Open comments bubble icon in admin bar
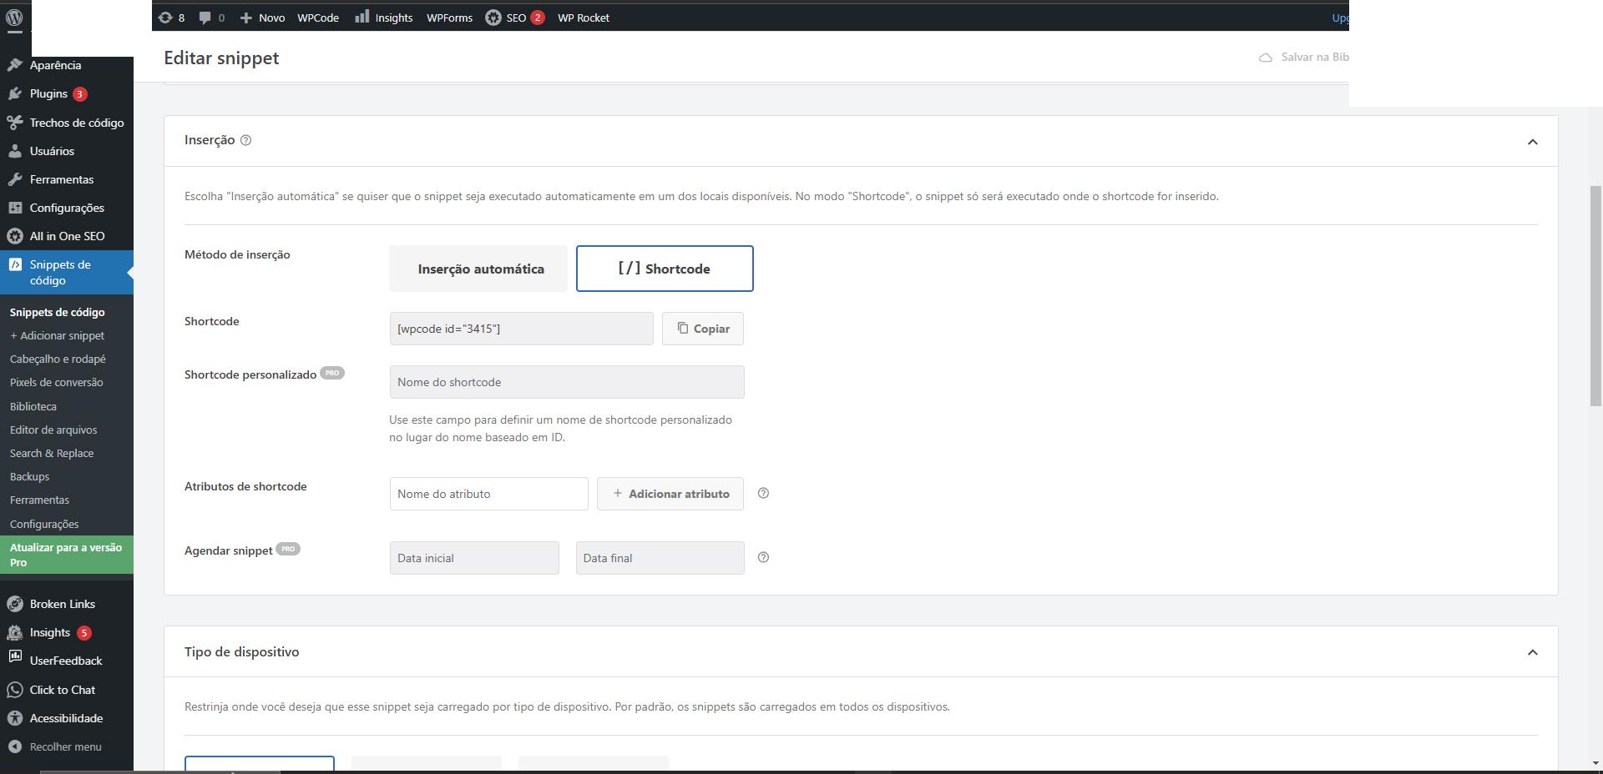The height and width of the screenshot is (774, 1603). coord(205,18)
